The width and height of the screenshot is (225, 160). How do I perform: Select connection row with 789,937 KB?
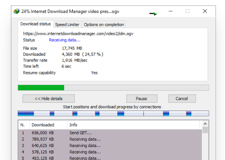click(110, 139)
